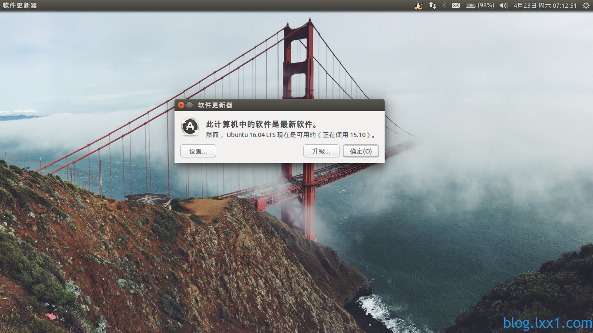Click the 升级... upgrade button
The image size is (593, 333).
pos(321,151)
